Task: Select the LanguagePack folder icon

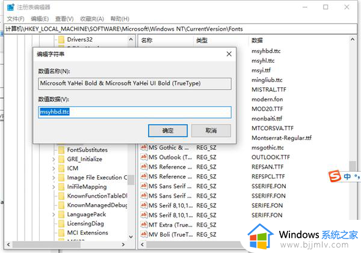Action: (x=61, y=214)
